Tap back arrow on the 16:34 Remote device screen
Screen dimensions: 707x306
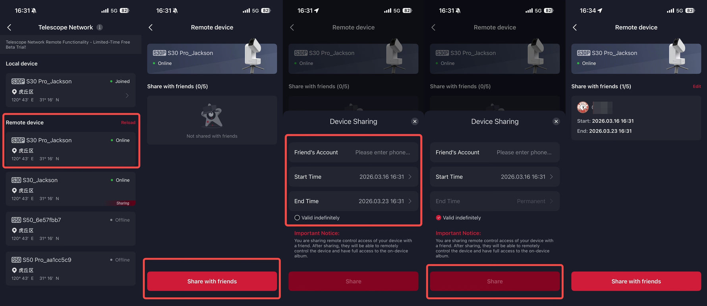(575, 27)
